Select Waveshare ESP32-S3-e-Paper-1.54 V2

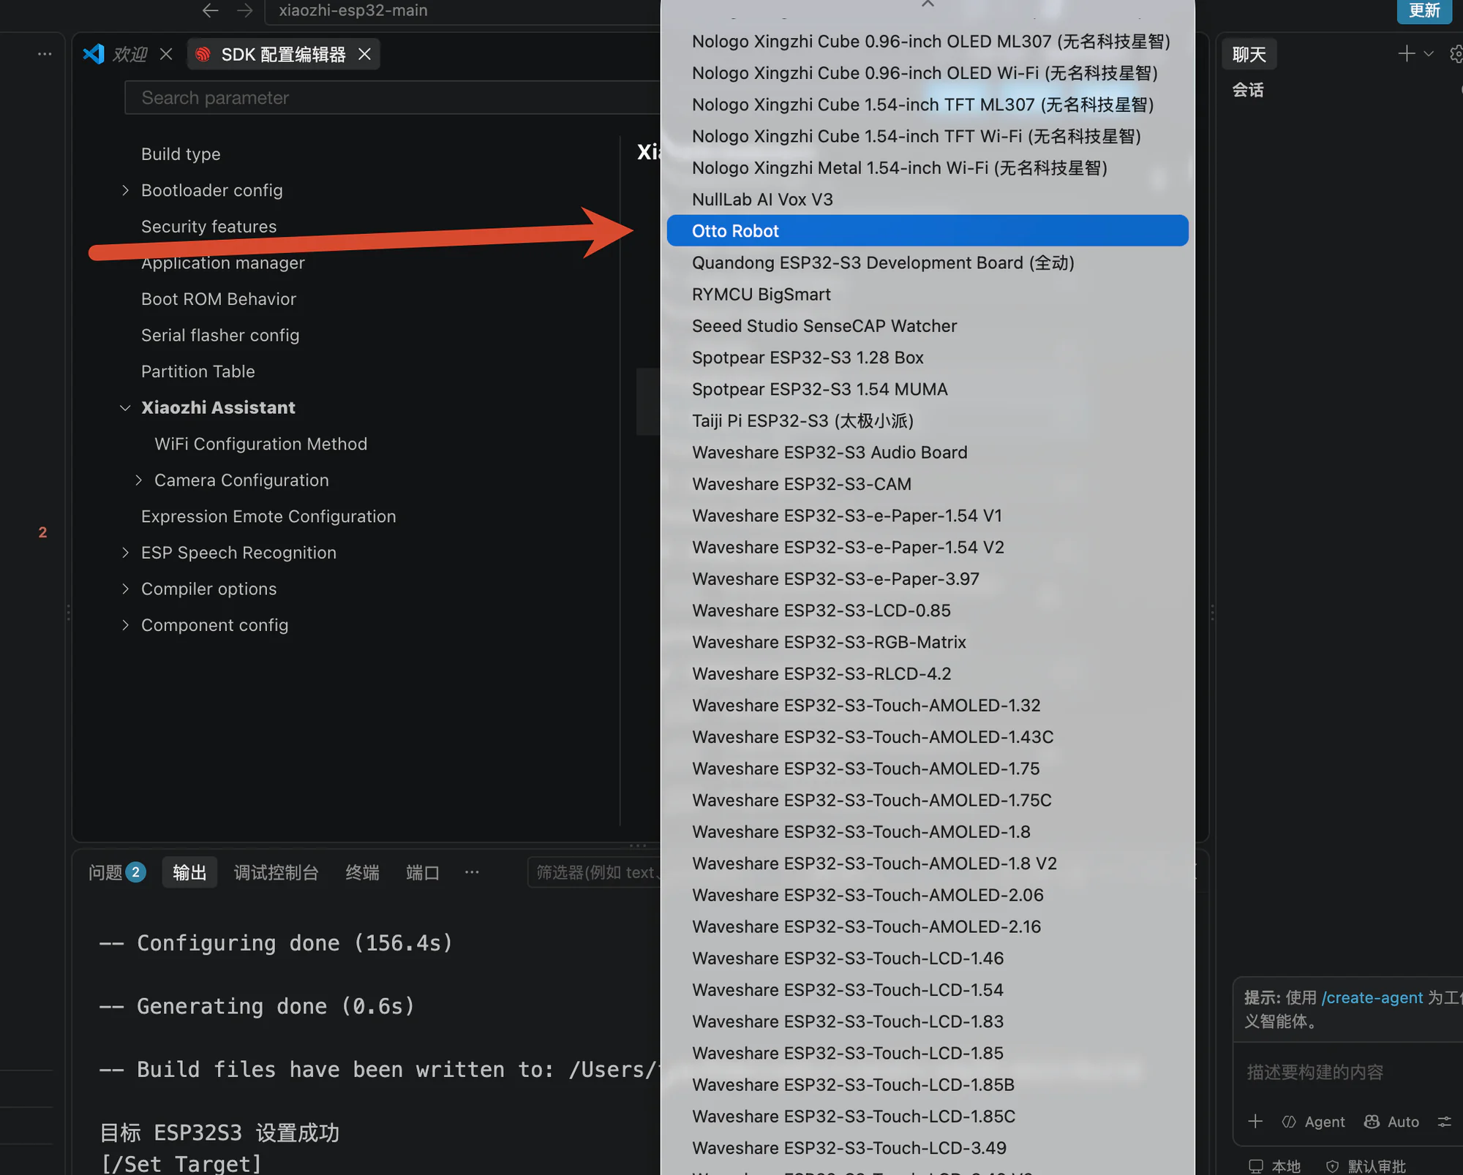pyautogui.click(x=927, y=548)
